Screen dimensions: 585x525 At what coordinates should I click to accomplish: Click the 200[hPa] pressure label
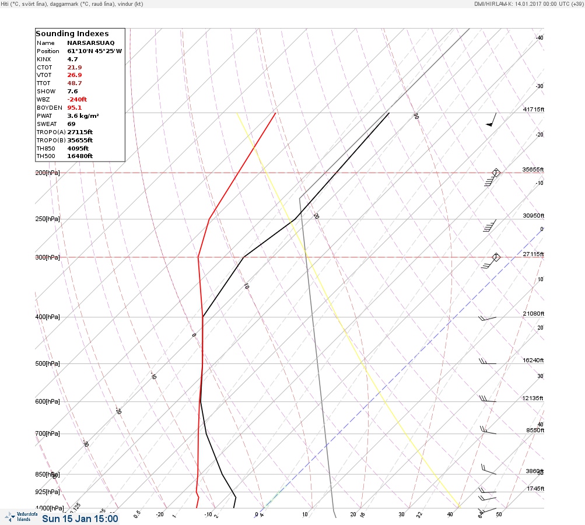47,173
